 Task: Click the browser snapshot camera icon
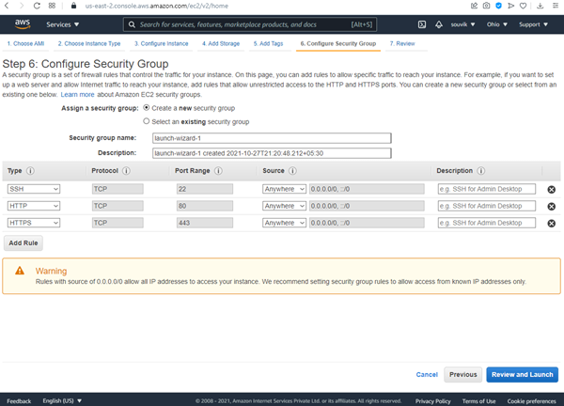pyautogui.click(x=486, y=6)
